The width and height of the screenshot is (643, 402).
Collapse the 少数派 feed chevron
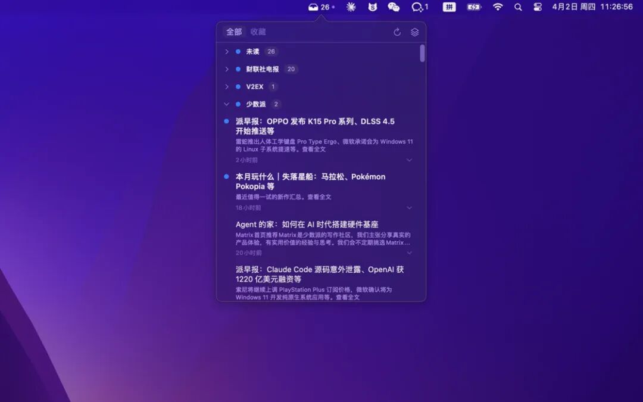[226, 104]
